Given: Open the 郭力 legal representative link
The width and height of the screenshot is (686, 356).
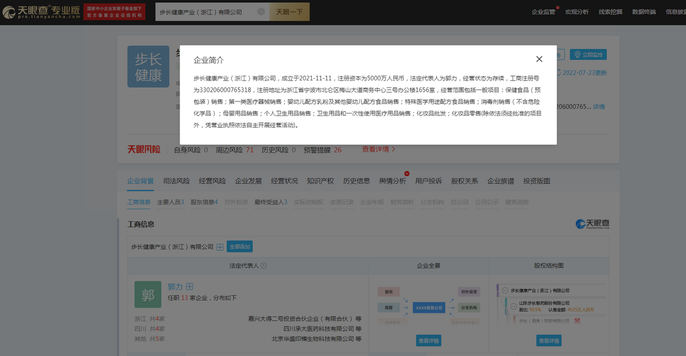Looking at the screenshot, I should coord(175,286).
